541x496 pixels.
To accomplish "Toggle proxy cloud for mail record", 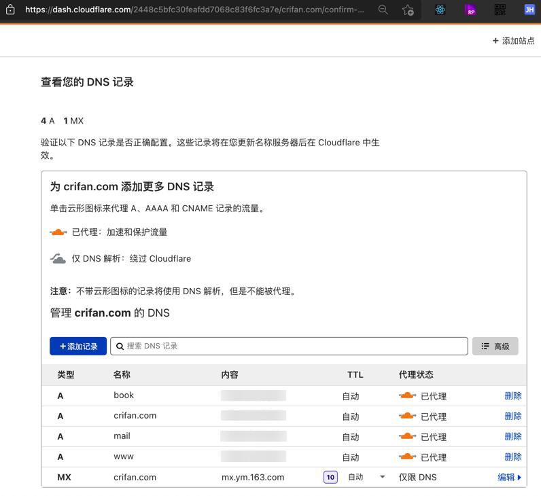I will [x=408, y=436].
